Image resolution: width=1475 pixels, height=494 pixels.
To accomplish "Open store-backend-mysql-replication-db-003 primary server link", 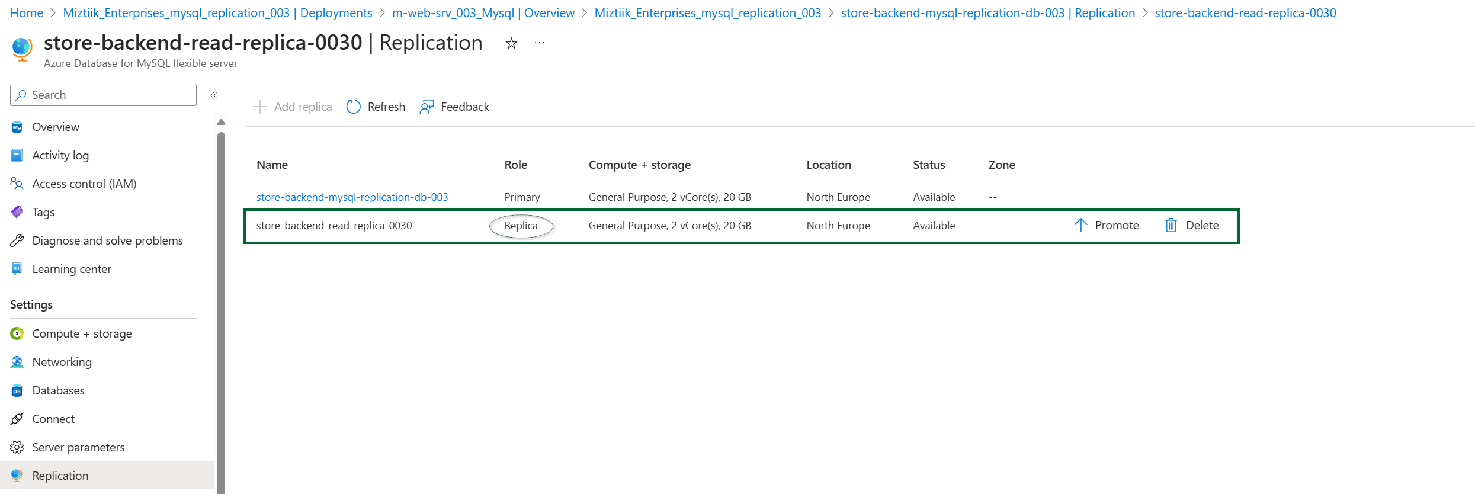I will pos(352,197).
